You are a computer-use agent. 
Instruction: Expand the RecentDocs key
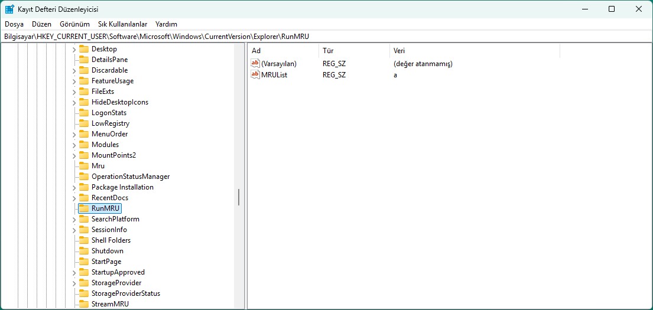74,198
